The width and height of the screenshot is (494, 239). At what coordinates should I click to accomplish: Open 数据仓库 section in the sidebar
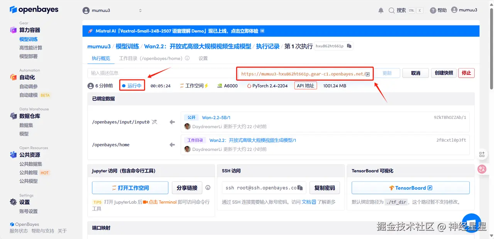[x=30, y=116]
